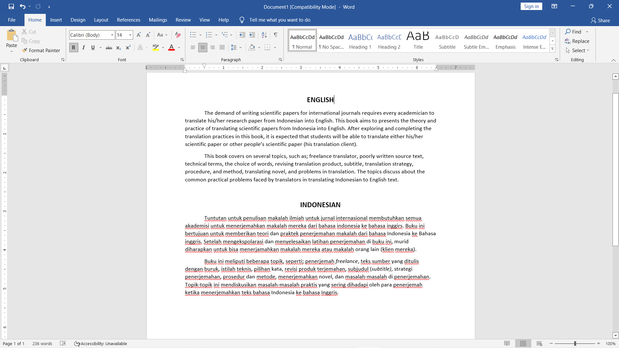Screen dimensions: 619x348
Task: Sort the selected text alphabetically
Action: 264,35
